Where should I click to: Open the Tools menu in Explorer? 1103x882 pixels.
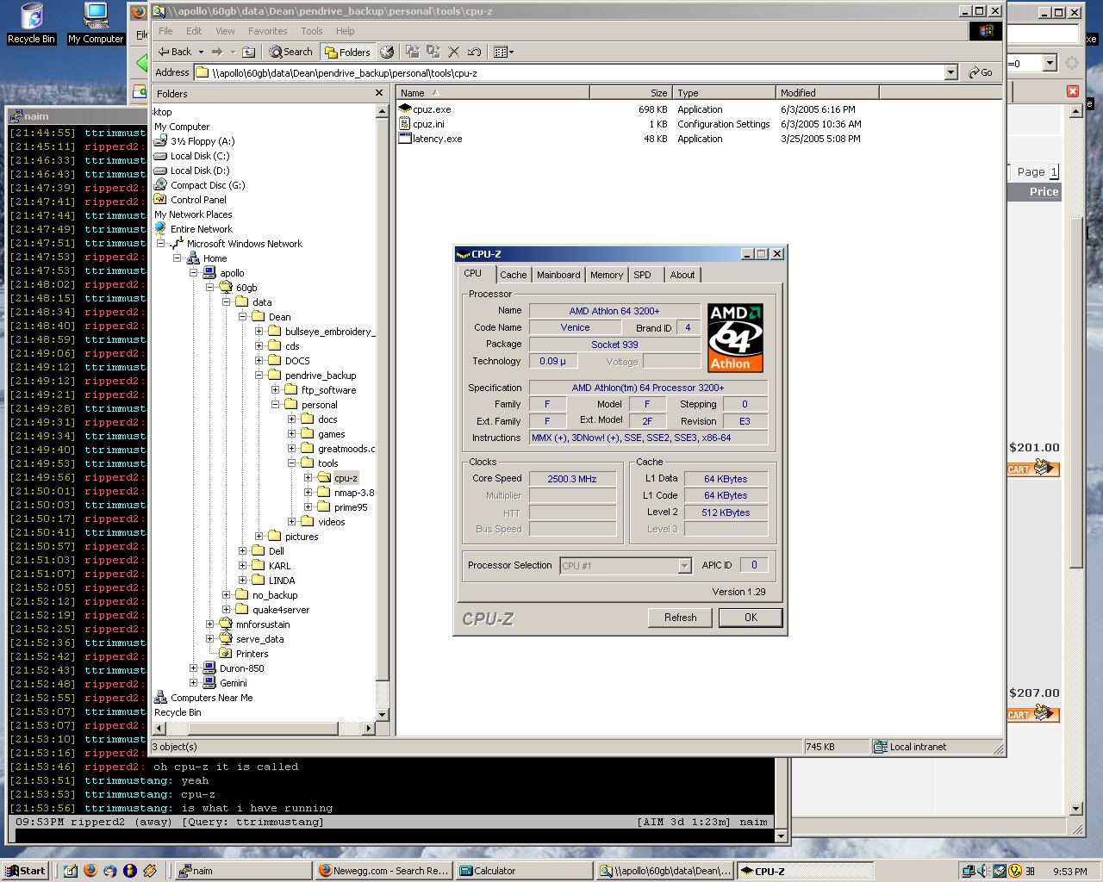pyautogui.click(x=312, y=31)
